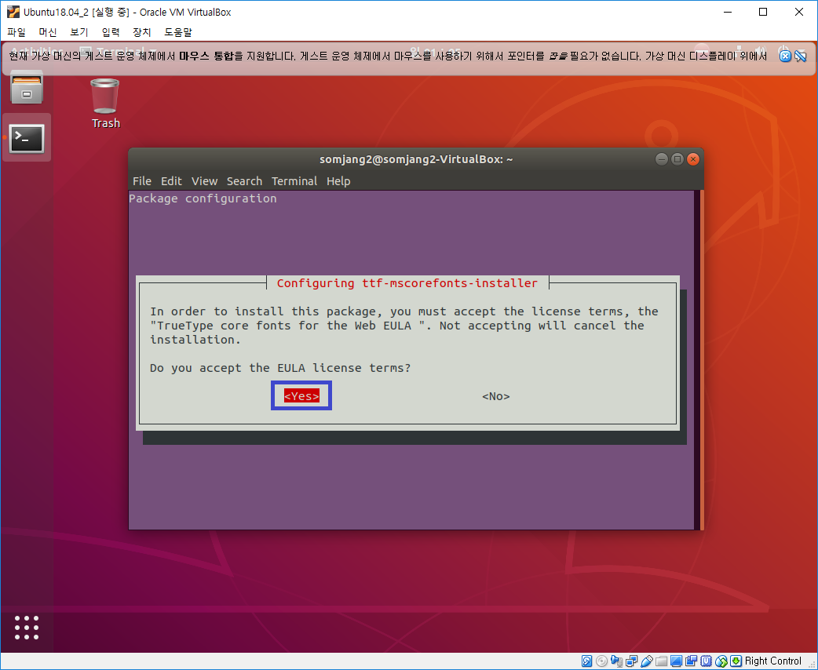The width and height of the screenshot is (818, 670).
Task: Open Show Applications grid in dock
Action: 27,628
